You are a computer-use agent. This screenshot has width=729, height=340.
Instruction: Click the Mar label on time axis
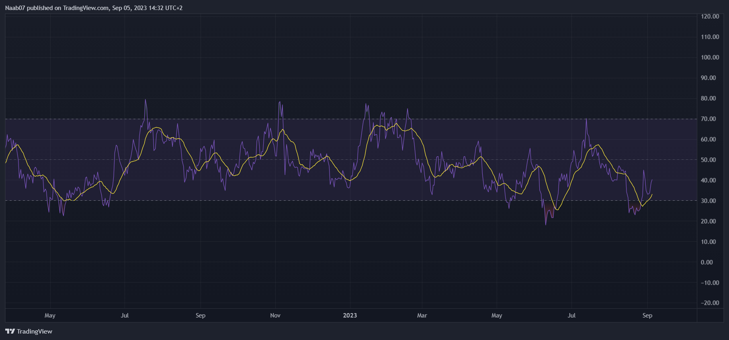pos(422,316)
